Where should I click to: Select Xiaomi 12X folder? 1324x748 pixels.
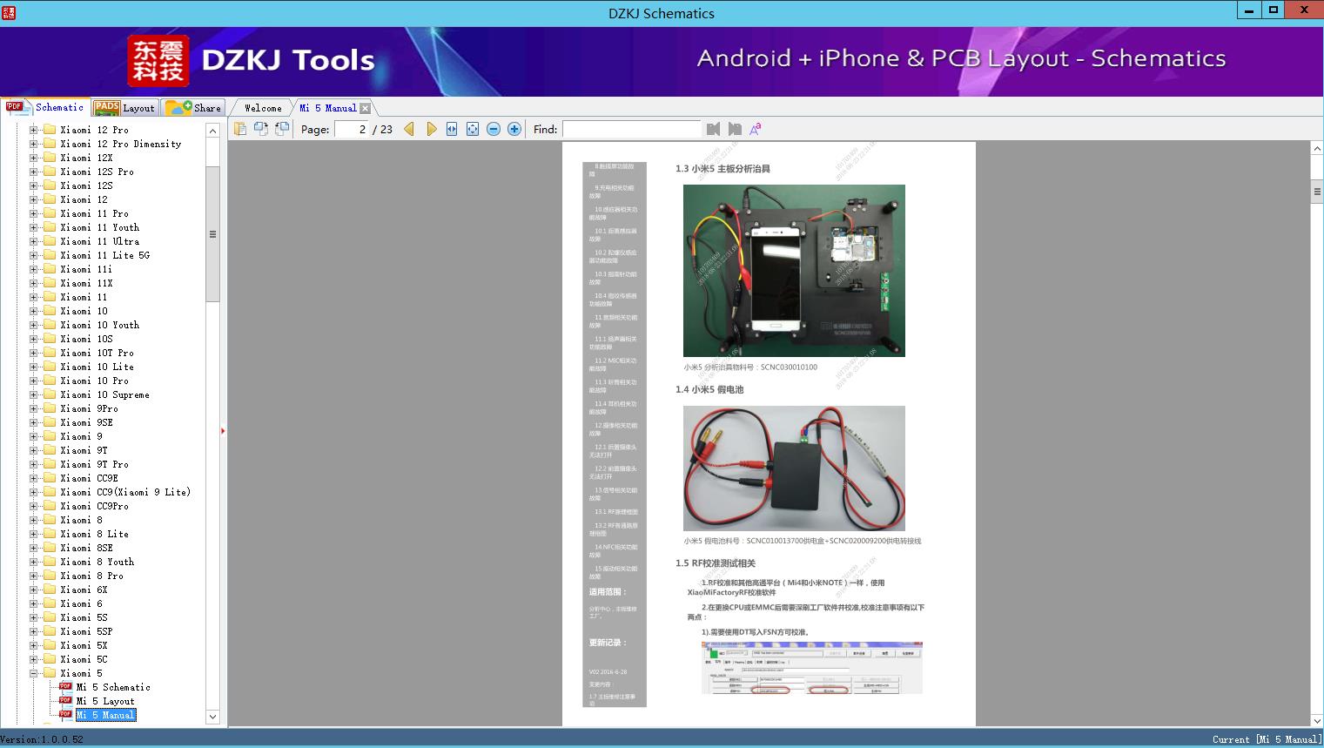[86, 158]
